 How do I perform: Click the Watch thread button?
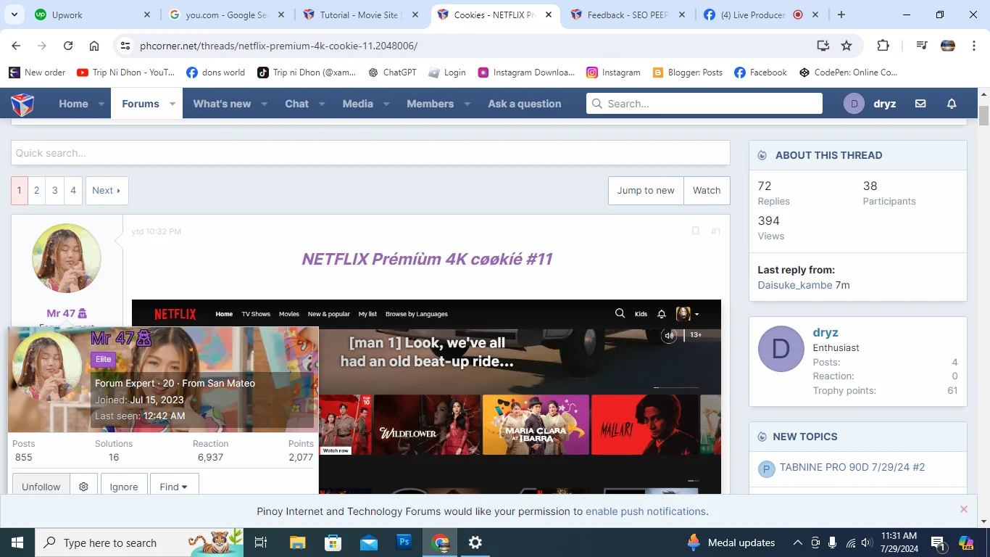(x=707, y=190)
